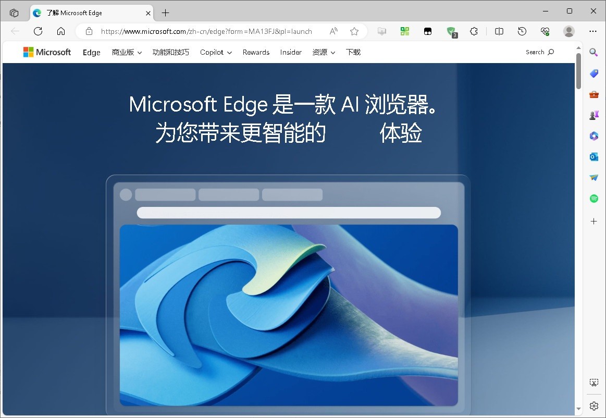The width and height of the screenshot is (606, 418).
Task: Open the Edge home link
Action: point(92,52)
